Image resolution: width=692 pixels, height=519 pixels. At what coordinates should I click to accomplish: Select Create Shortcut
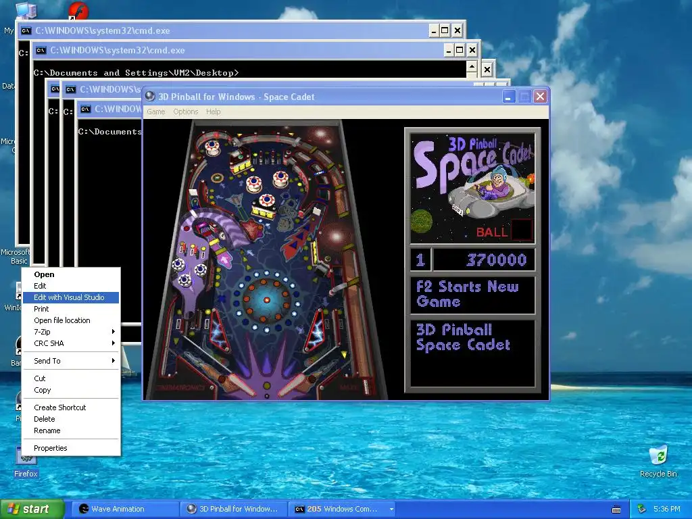pyautogui.click(x=70, y=407)
